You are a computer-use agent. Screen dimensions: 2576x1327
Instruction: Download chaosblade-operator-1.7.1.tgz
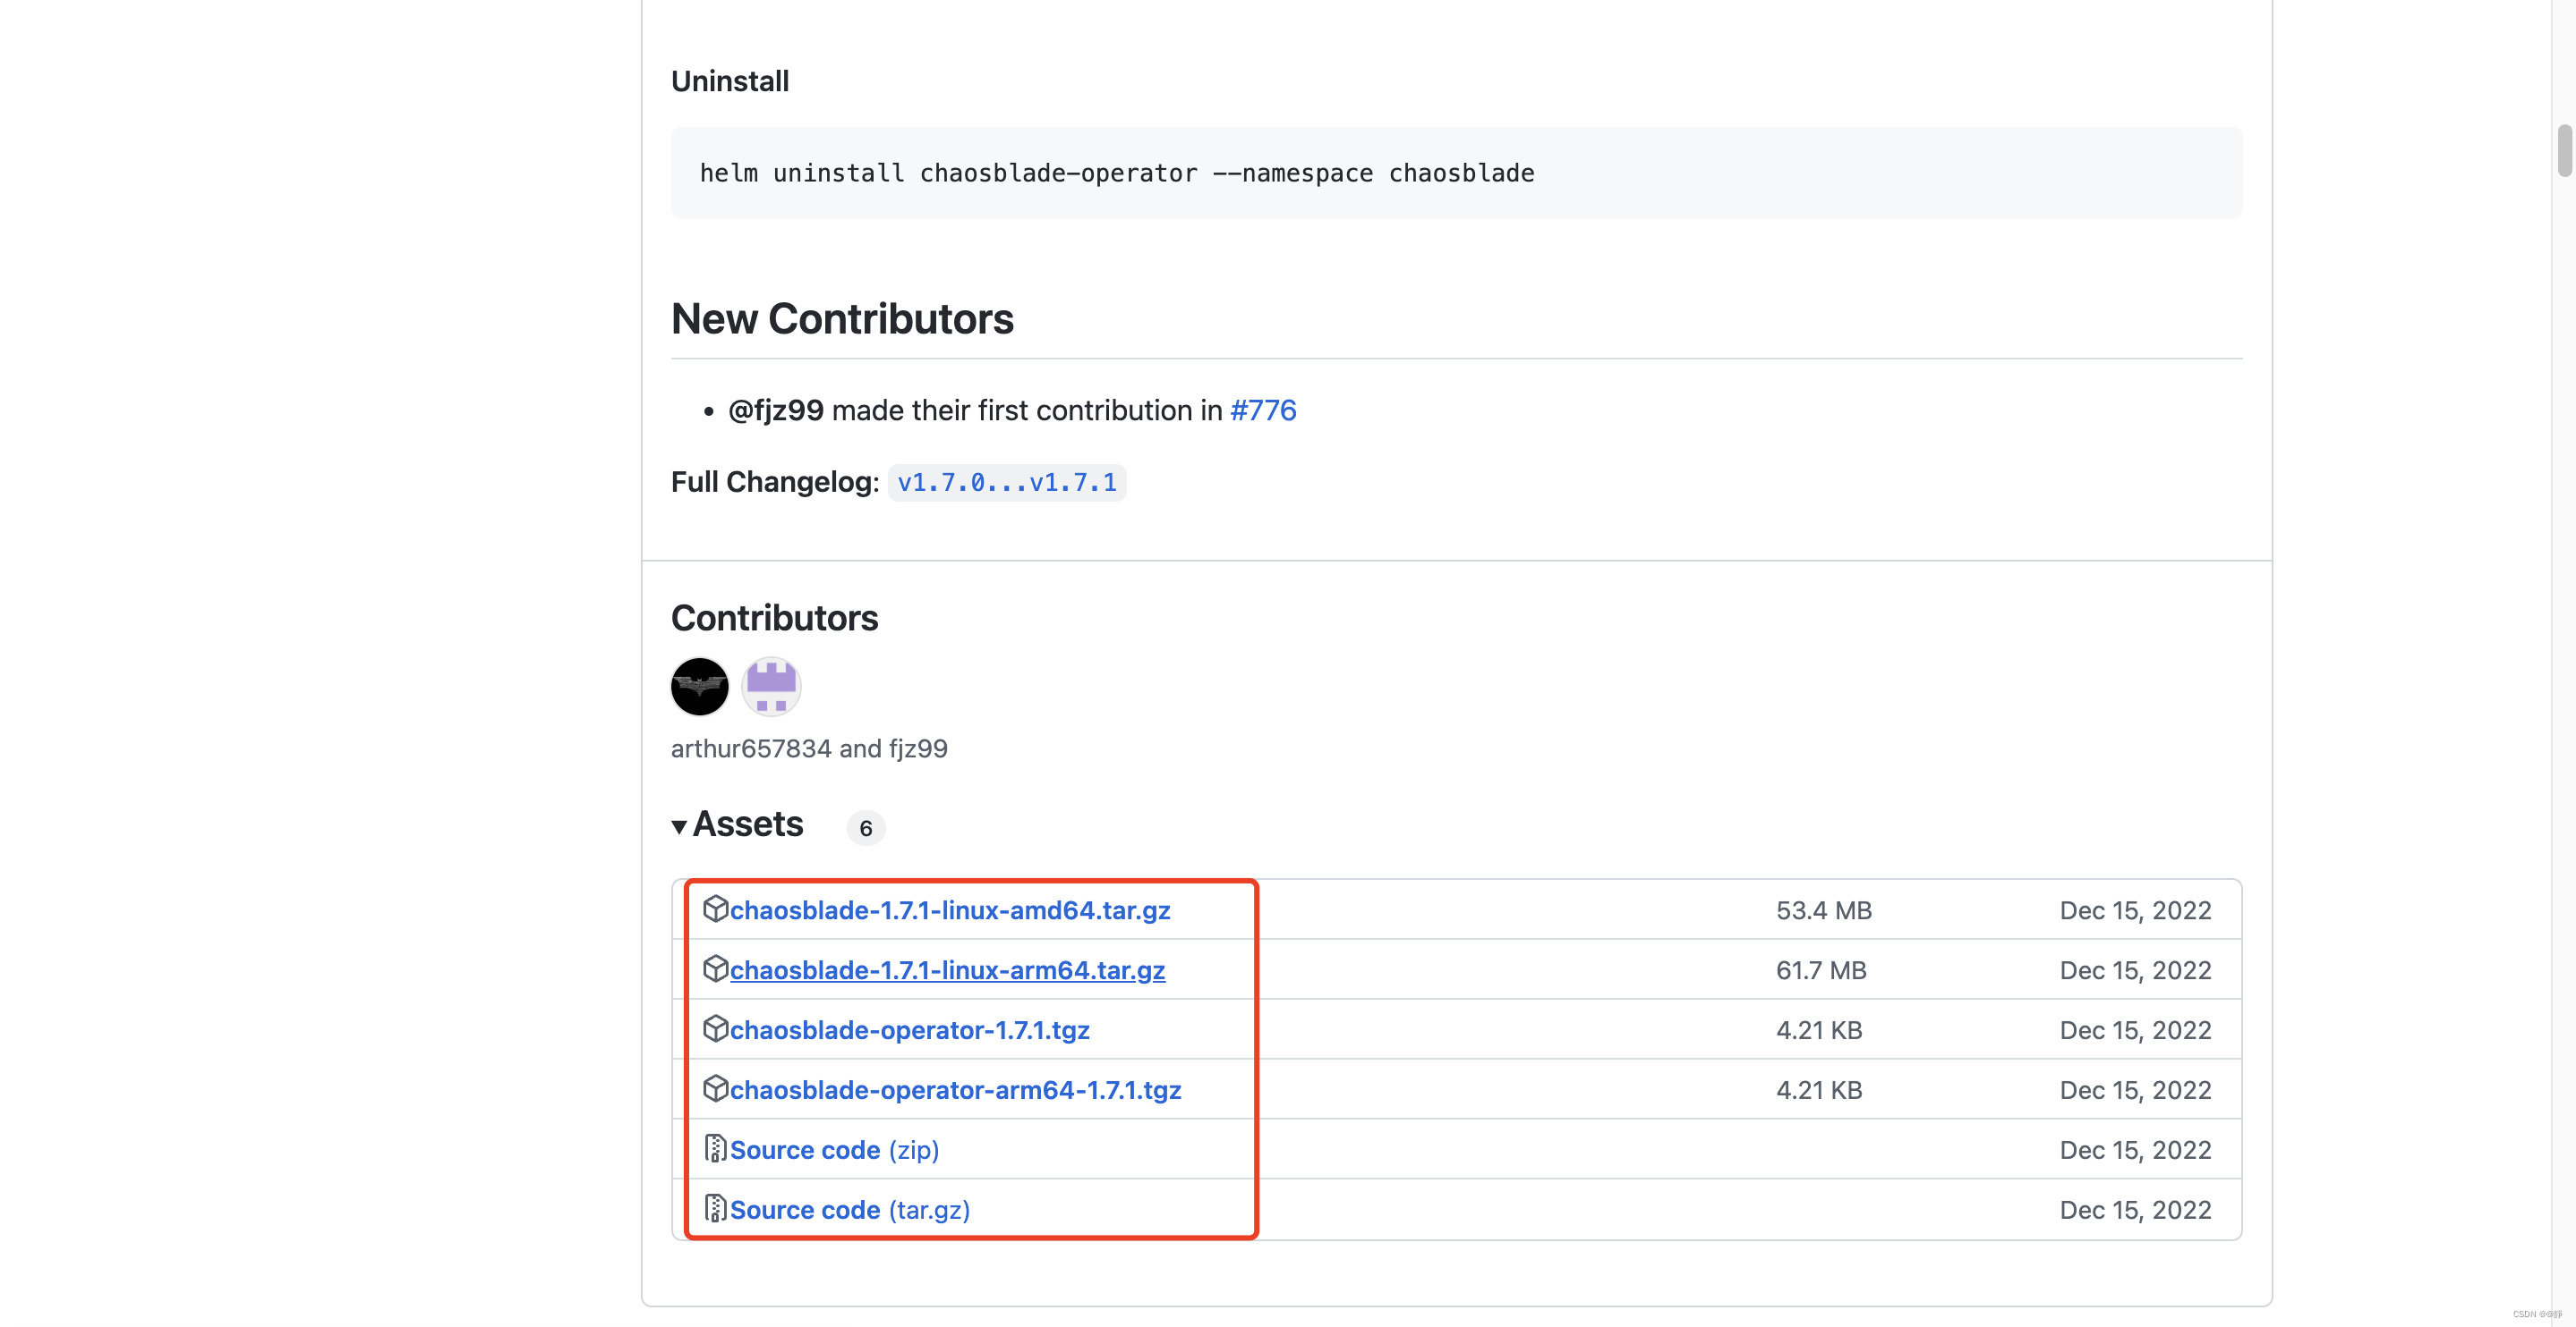pos(910,1030)
